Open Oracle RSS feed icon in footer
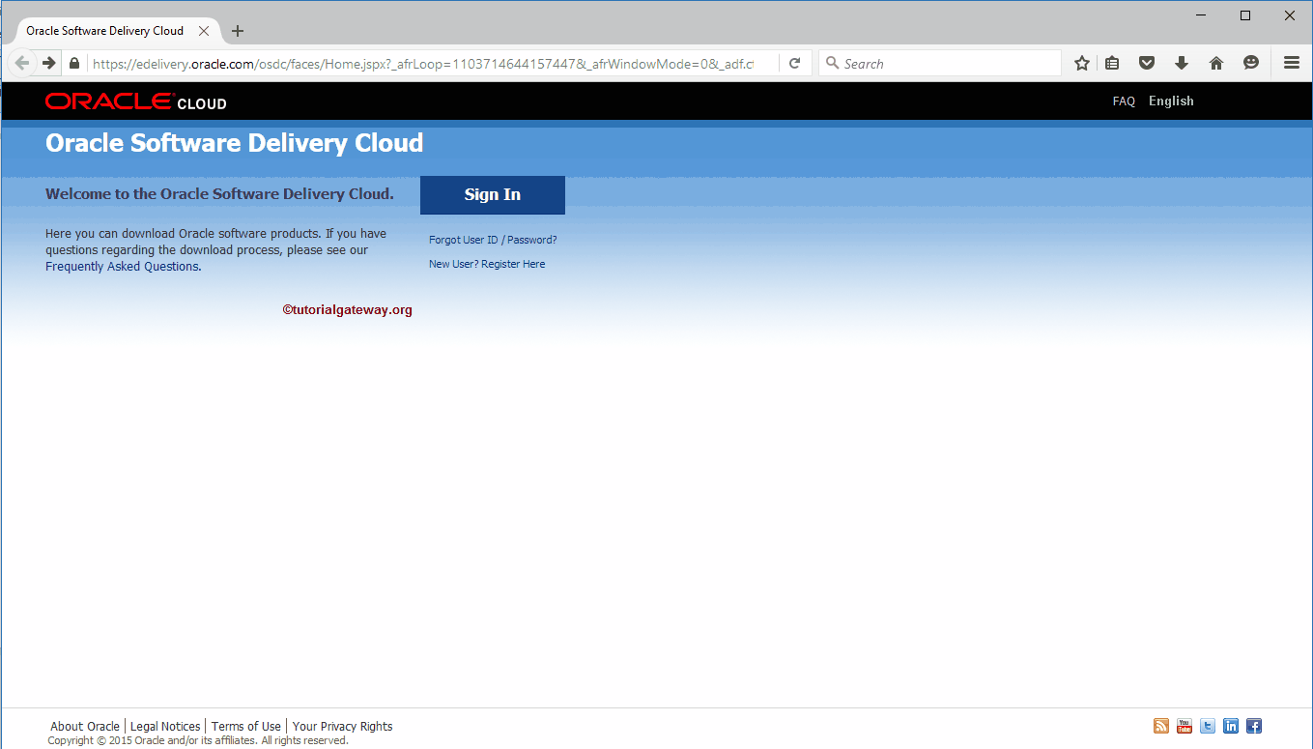Image resolution: width=1313 pixels, height=749 pixels. 1161,726
